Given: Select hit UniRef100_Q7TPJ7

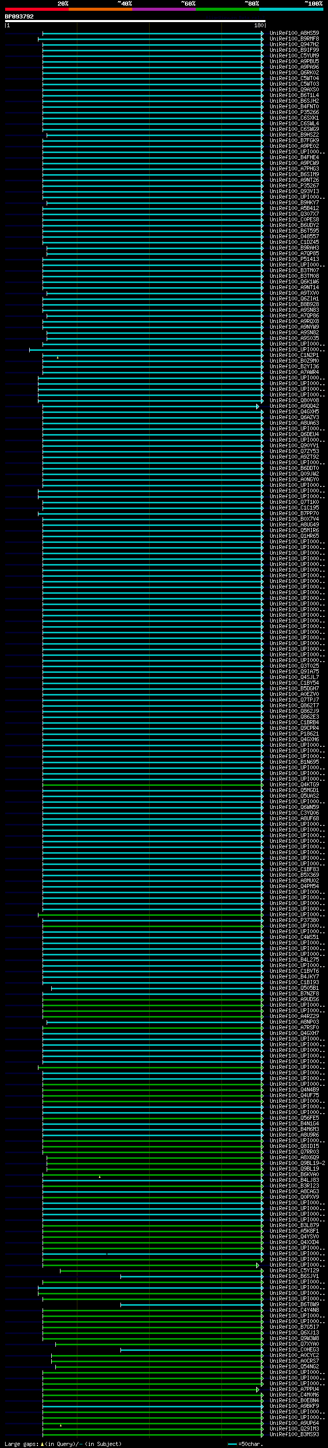Looking at the screenshot, I should click(294, 700).
